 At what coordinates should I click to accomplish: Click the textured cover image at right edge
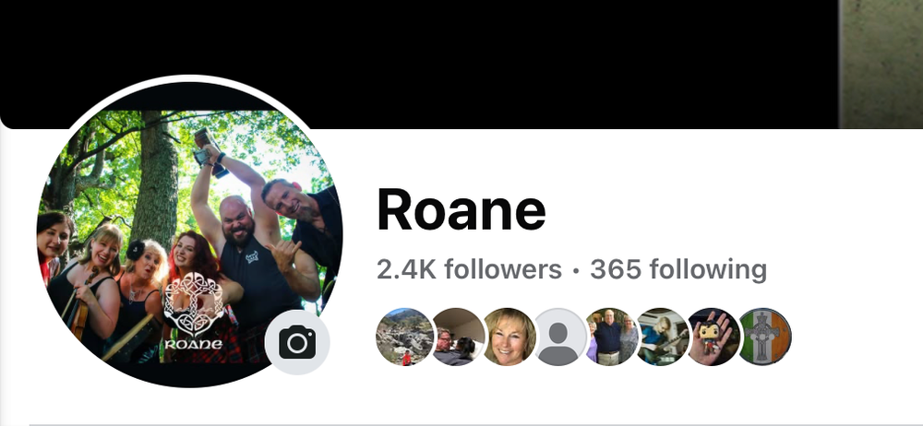click(x=881, y=64)
